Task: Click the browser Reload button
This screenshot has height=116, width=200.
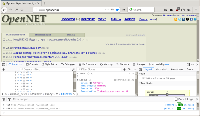Action: click(16, 10)
